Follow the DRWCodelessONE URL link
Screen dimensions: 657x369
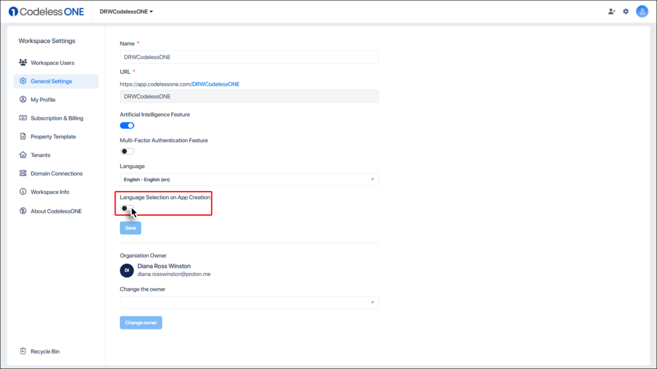pyautogui.click(x=216, y=84)
